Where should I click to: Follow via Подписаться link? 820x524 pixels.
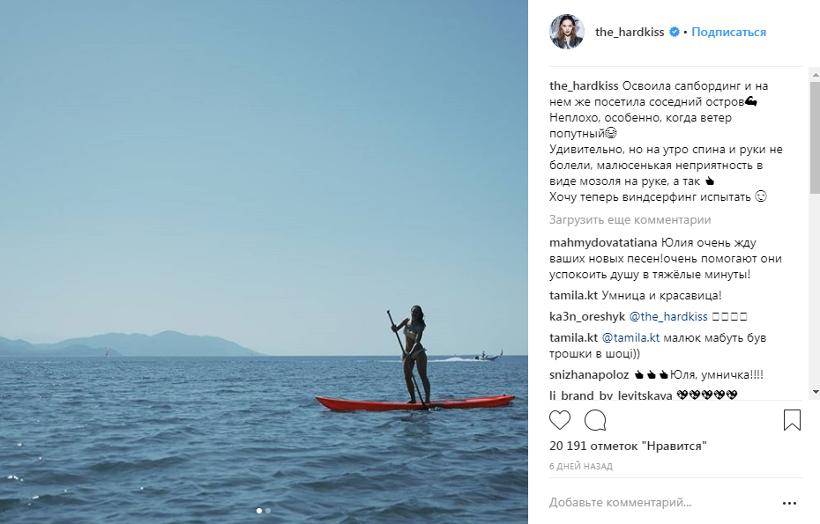(x=728, y=32)
